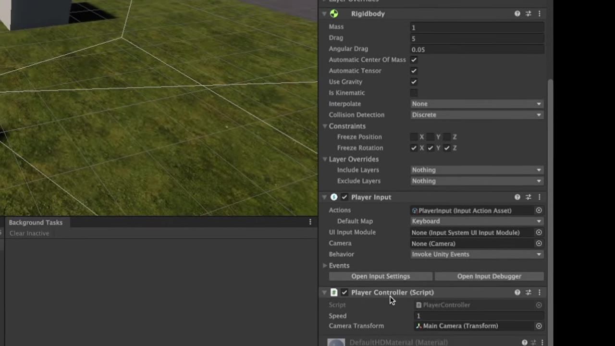
Task: Open object picker for Camera Transform
Action: point(539,326)
